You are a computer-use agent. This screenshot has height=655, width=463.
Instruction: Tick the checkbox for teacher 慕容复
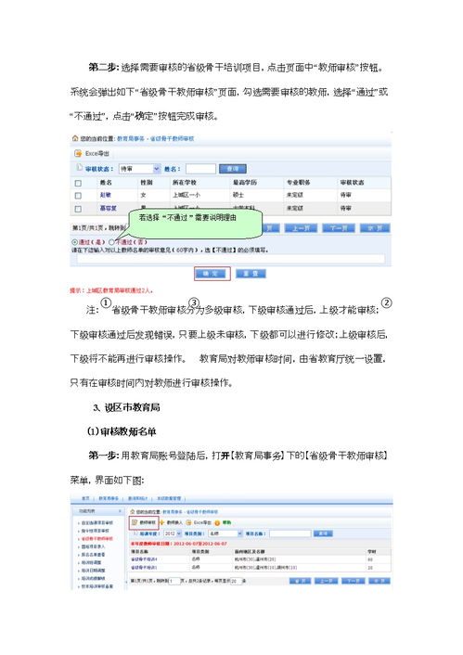tap(78, 208)
